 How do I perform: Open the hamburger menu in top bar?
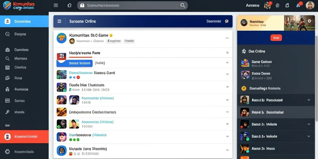[56, 6]
